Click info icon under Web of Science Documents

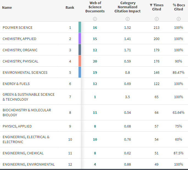point(95,19)
